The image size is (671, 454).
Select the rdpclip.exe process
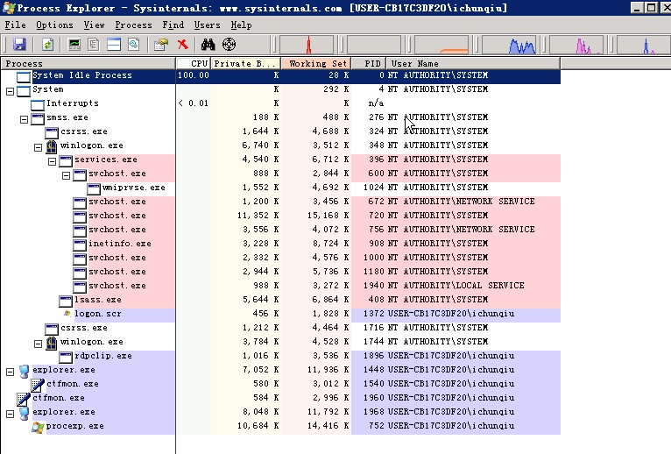(280, 356)
